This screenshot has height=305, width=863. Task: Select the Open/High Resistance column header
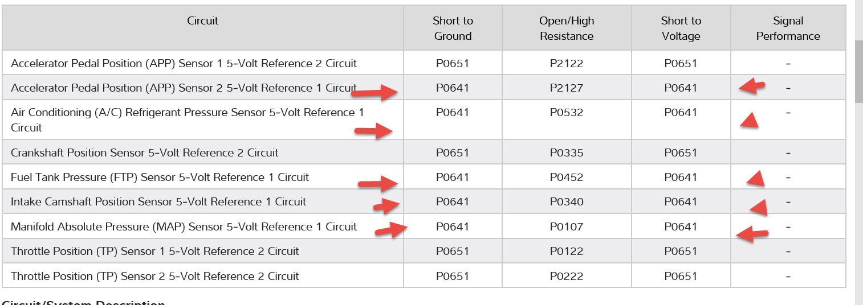point(566,28)
